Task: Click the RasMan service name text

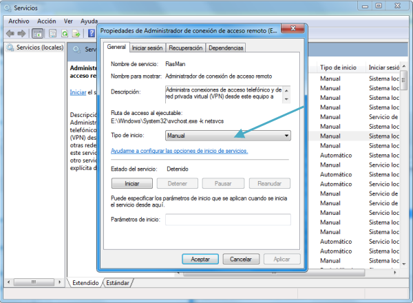Action: click(x=175, y=64)
